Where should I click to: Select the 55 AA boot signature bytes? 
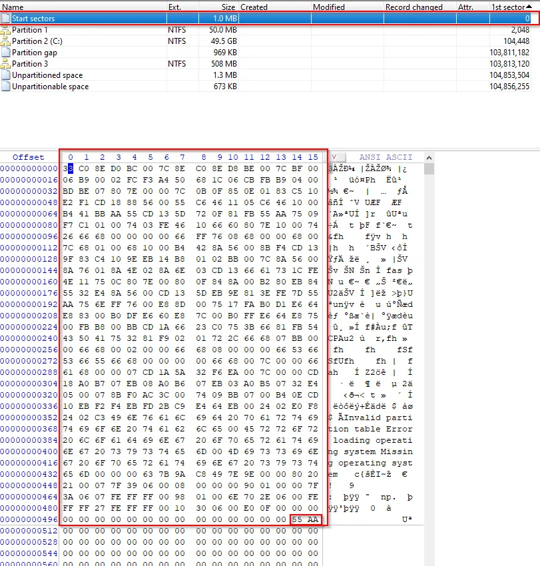coord(306,519)
